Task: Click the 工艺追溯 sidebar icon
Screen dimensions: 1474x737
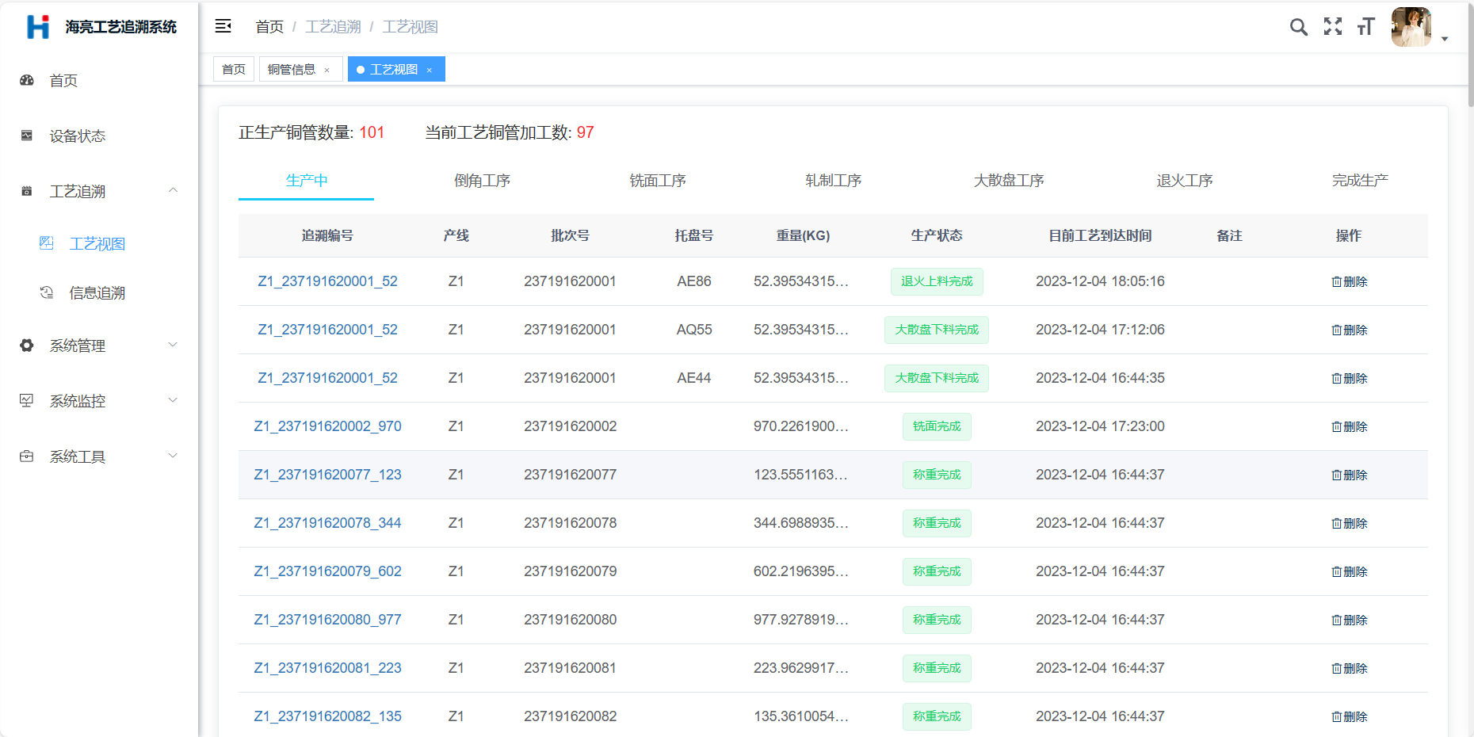Action: pos(27,191)
